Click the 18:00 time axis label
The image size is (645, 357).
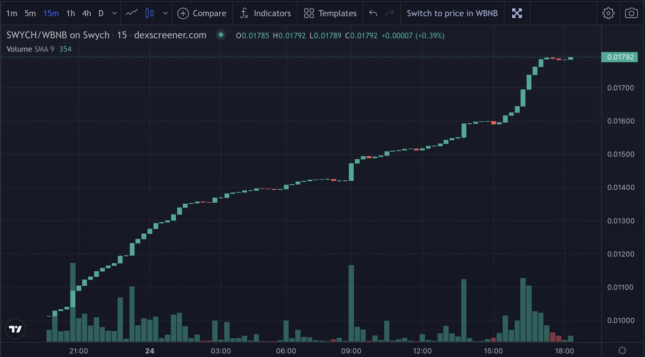564,351
